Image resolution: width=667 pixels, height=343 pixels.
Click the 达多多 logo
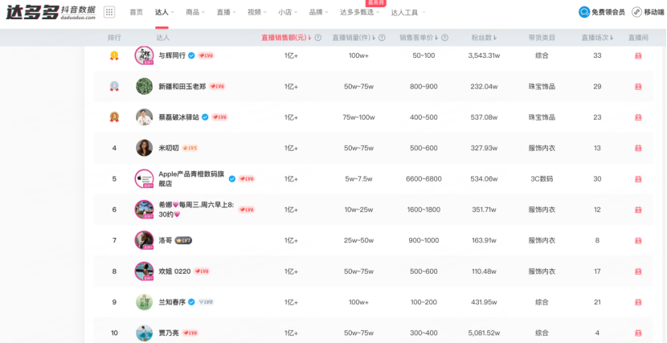click(x=50, y=12)
